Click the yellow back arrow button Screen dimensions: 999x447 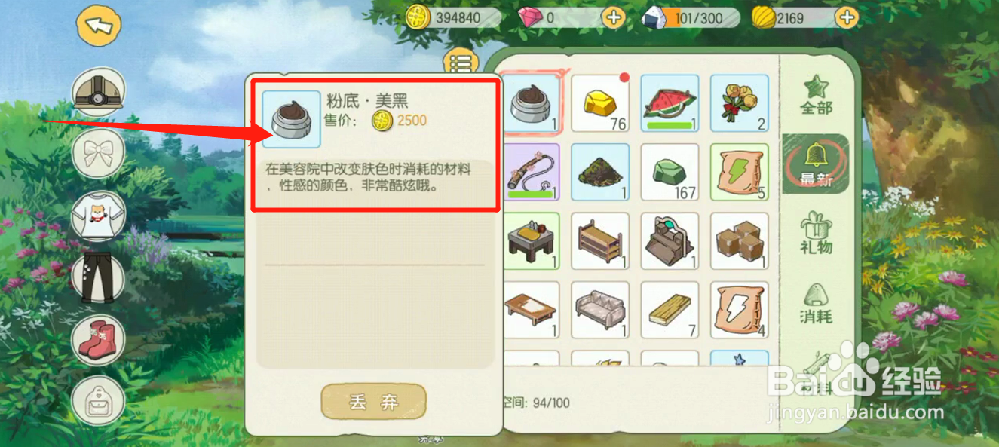click(x=100, y=26)
